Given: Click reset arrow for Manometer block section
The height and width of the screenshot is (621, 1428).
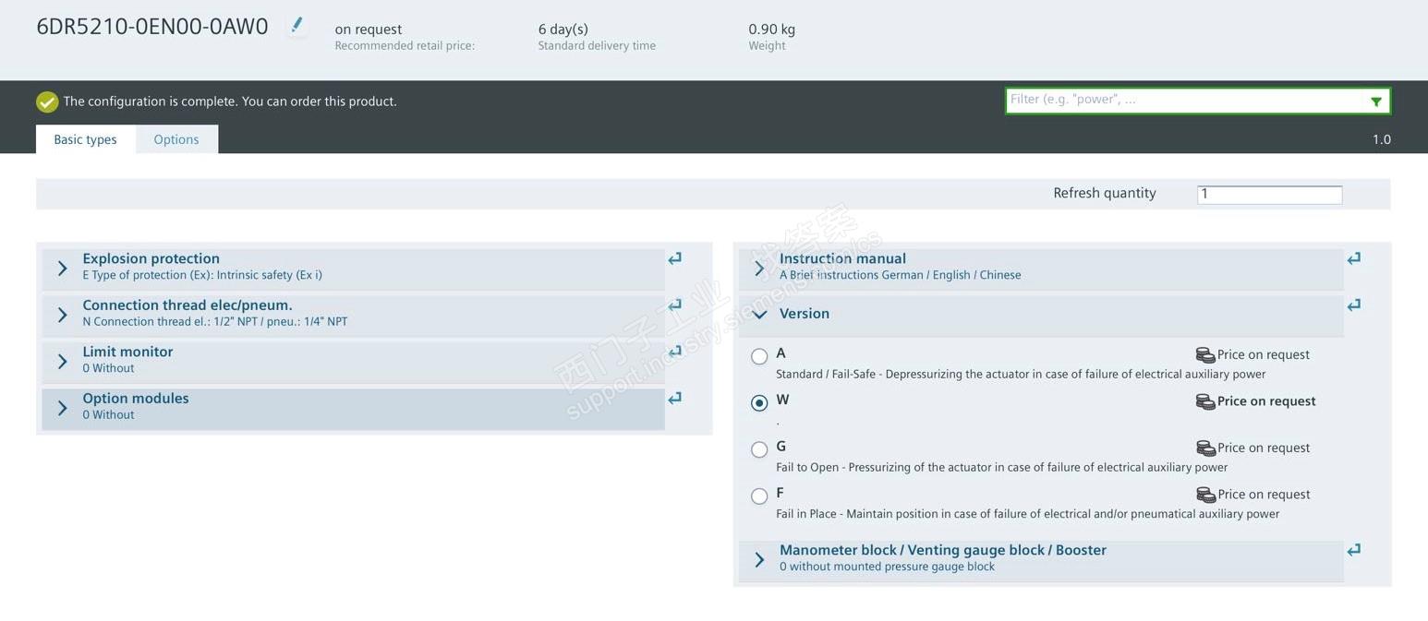Looking at the screenshot, I should click(1354, 551).
